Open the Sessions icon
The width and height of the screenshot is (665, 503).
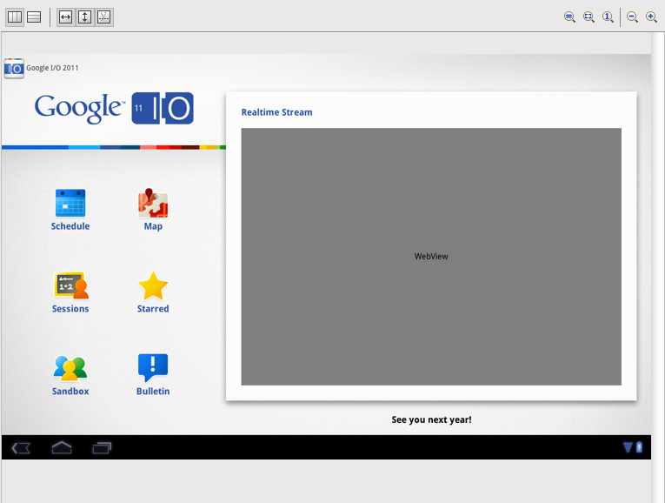pyautogui.click(x=70, y=286)
